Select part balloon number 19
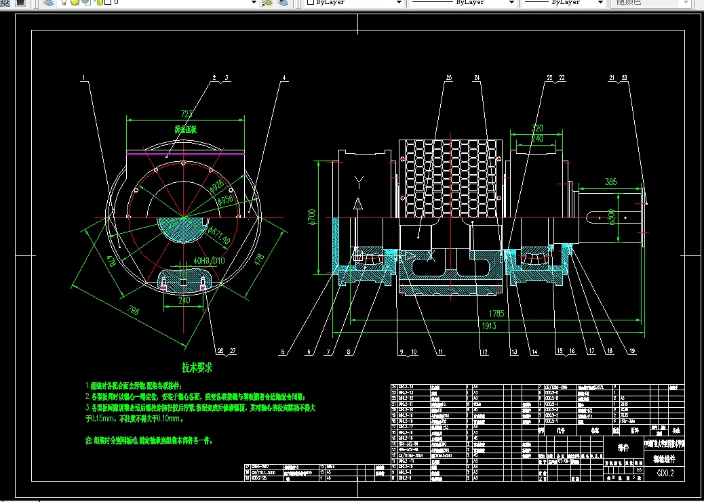The height and width of the screenshot is (502, 704). [633, 352]
